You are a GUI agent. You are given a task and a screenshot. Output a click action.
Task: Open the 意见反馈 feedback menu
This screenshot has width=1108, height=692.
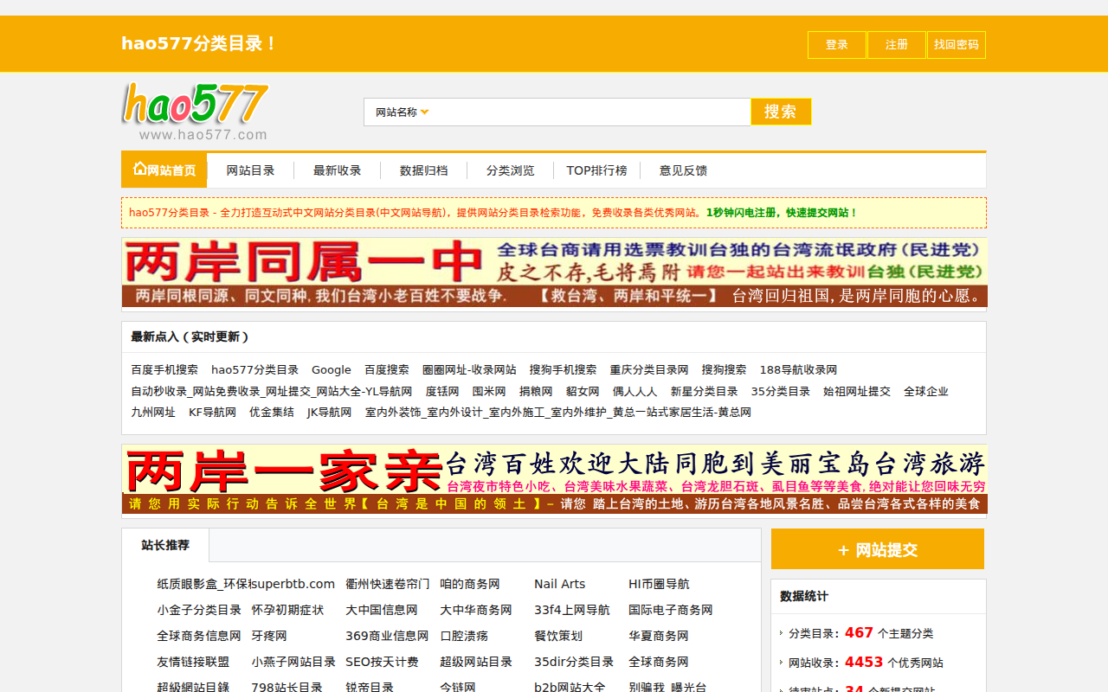683,170
